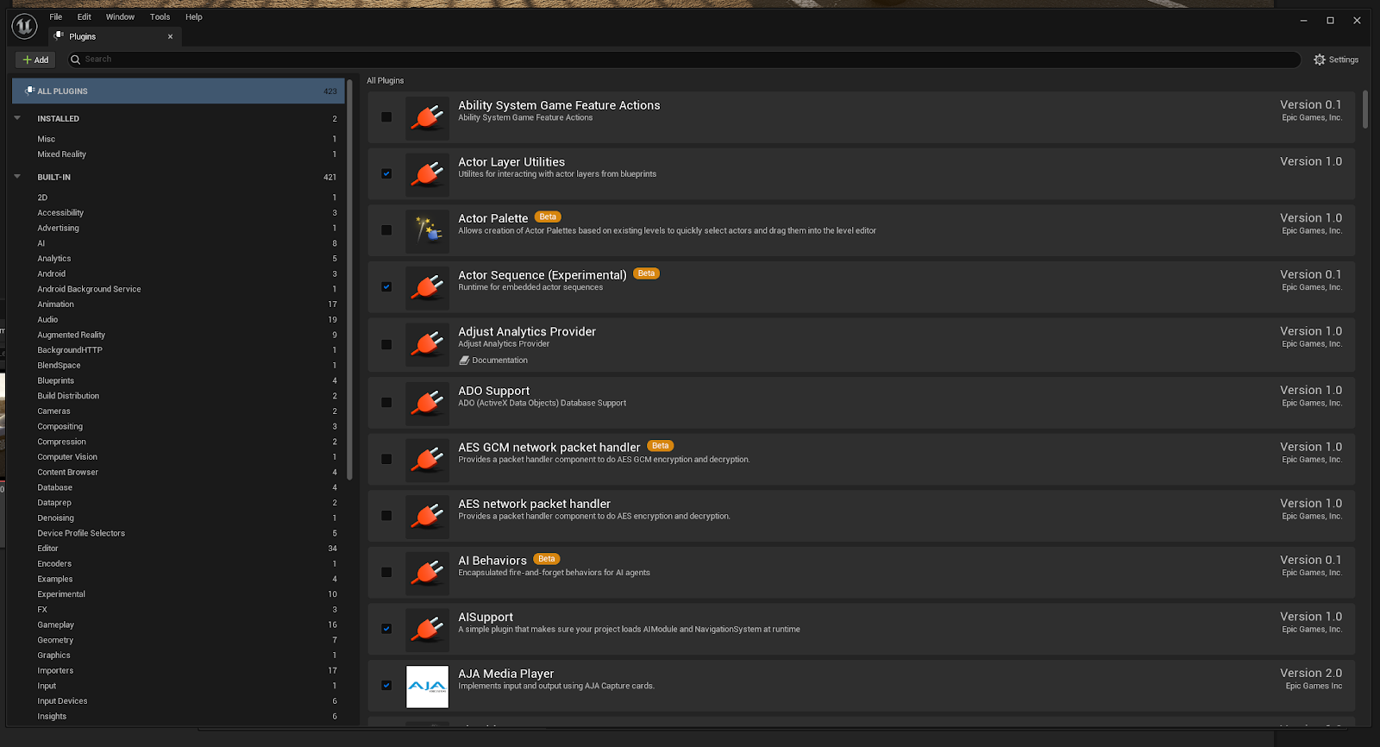Click the Documentation book icon
Viewport: 1380px width, 747px height.
tap(464, 361)
